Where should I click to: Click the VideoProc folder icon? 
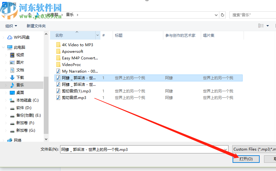[x=58, y=64]
